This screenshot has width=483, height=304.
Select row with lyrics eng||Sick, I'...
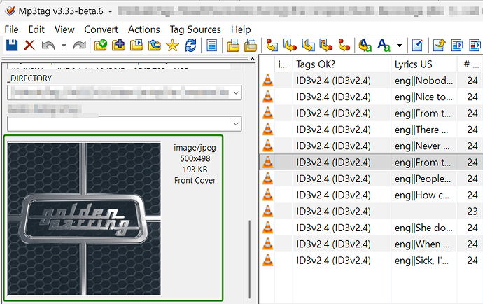tap(371, 261)
